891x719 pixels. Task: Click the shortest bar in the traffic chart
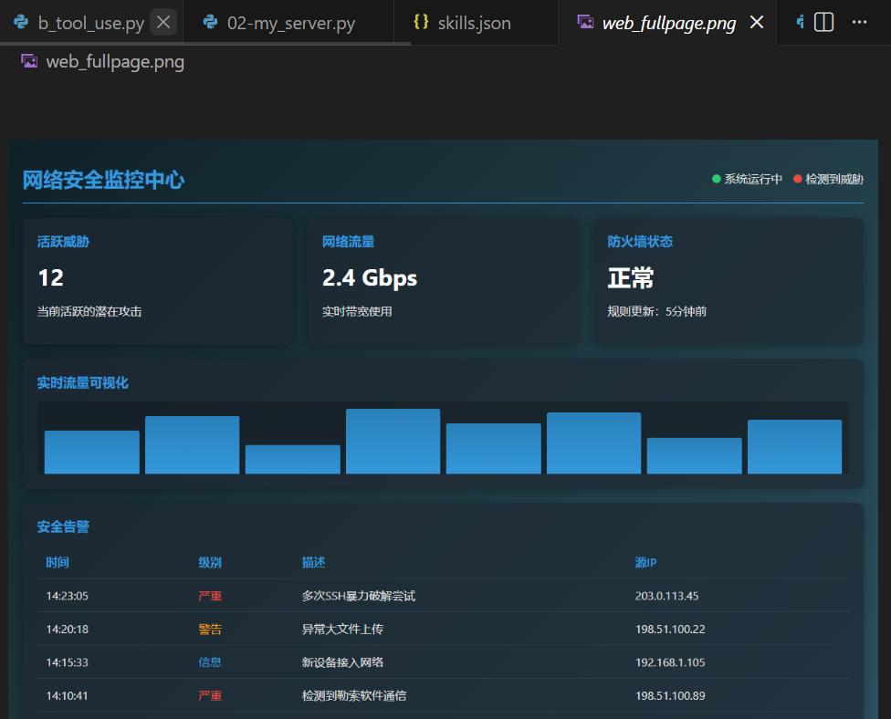pos(292,459)
